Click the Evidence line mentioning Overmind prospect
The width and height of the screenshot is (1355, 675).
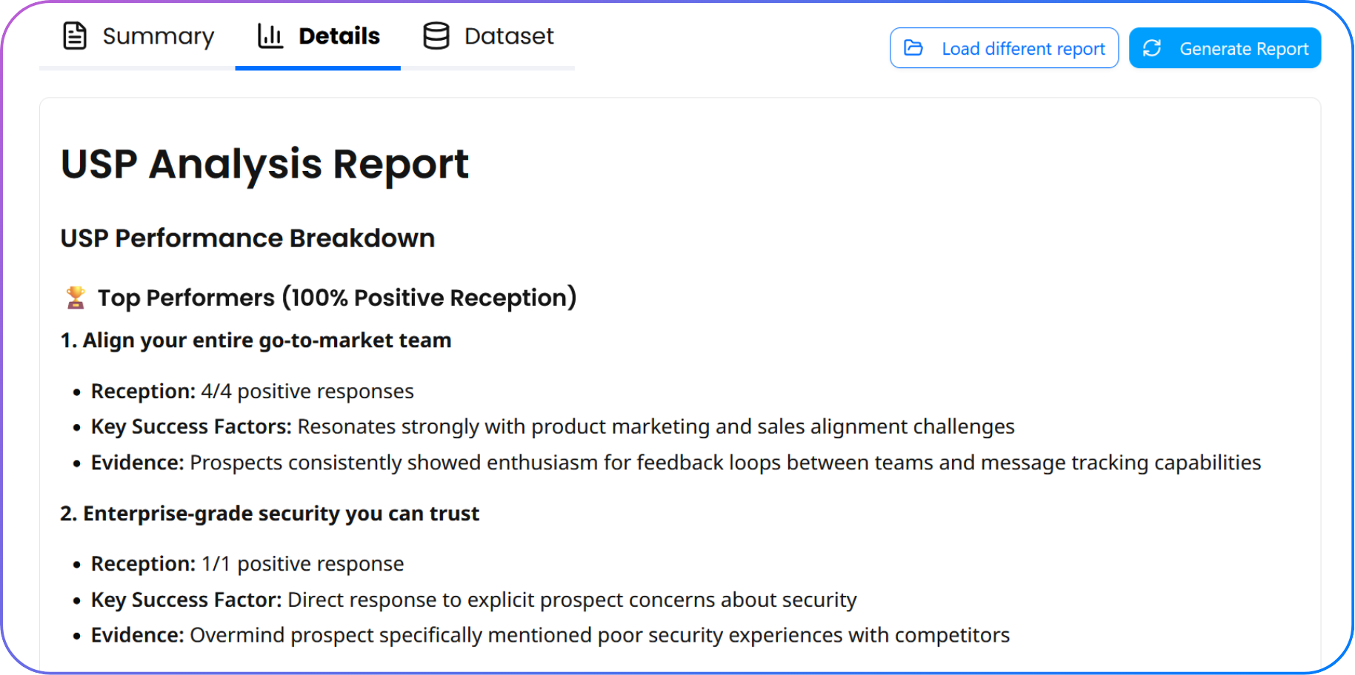[x=550, y=636]
